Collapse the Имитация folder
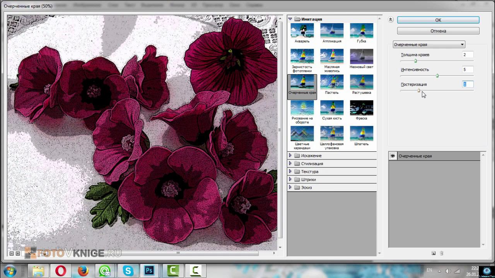Screen dimensions: 495x278 (290, 19)
